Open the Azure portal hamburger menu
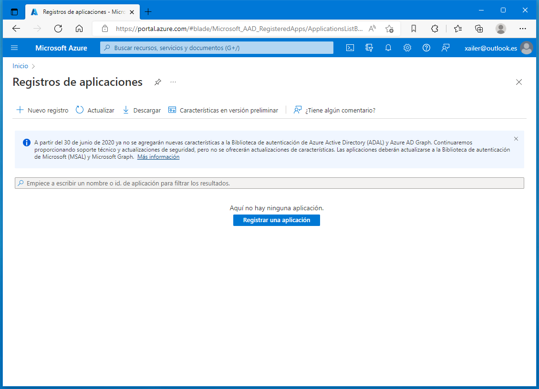The width and height of the screenshot is (539, 389). click(14, 48)
